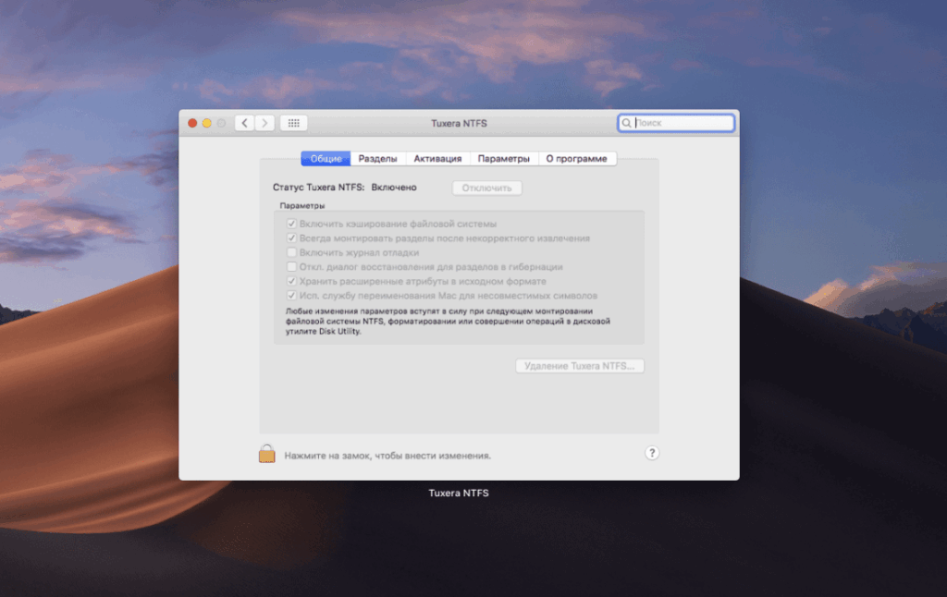
Task: Click the magnifier icon in search field
Action: 626,123
